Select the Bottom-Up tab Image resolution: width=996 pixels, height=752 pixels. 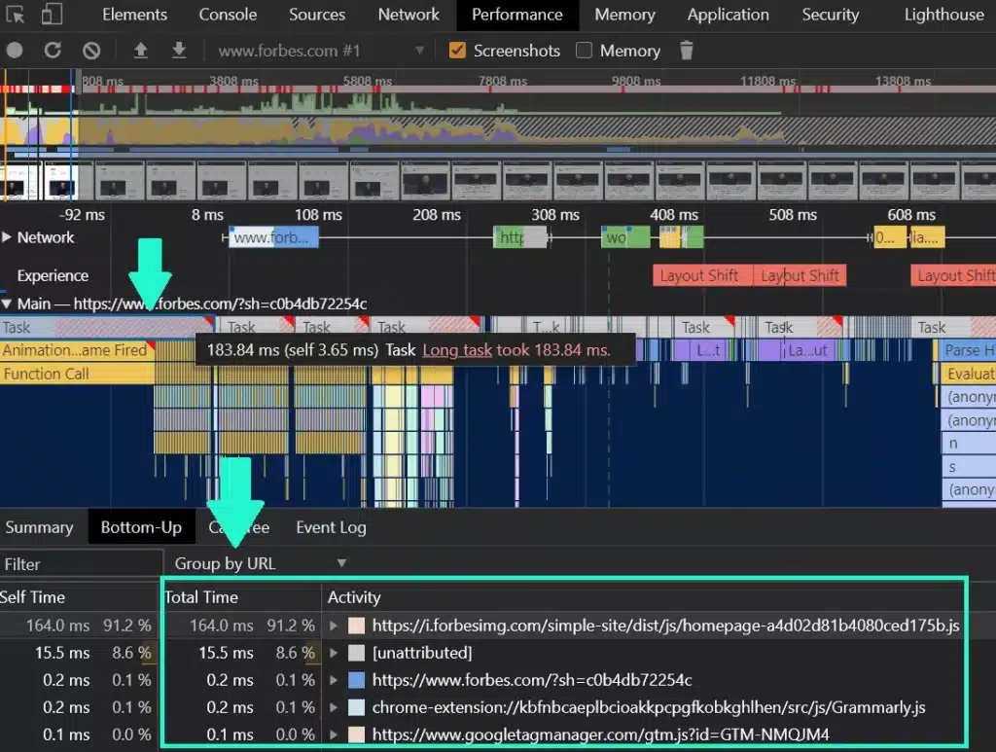141,528
